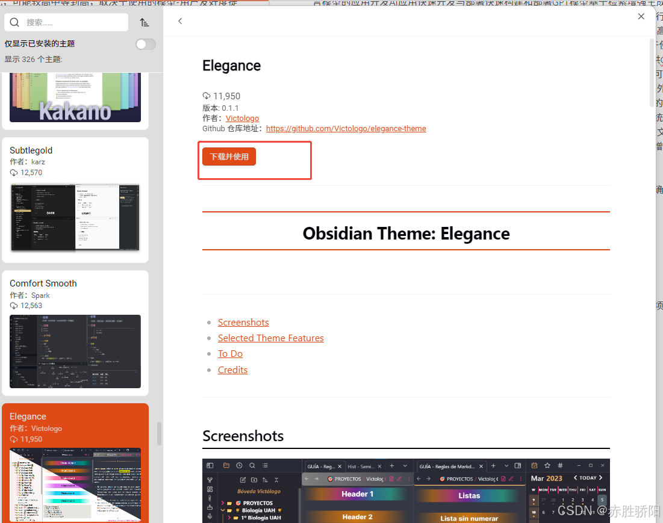Click the download icon on the Elegance card

[14, 439]
